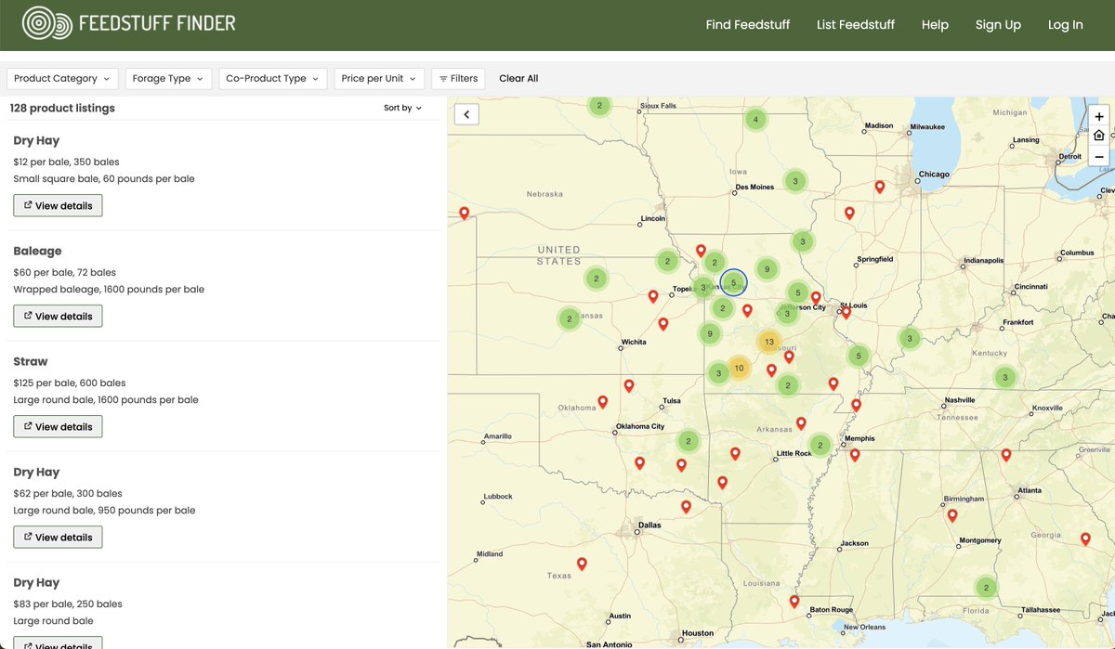Click the "Baleage" listing title
Screen dimensions: 1115x649
click(37, 251)
